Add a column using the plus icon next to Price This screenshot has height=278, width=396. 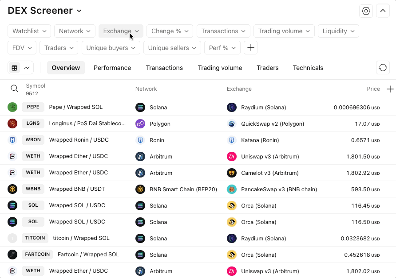tap(390, 89)
